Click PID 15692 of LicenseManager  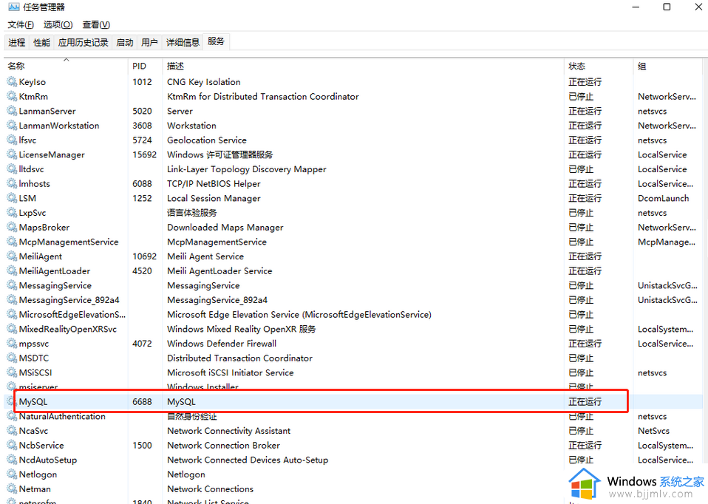[145, 154]
